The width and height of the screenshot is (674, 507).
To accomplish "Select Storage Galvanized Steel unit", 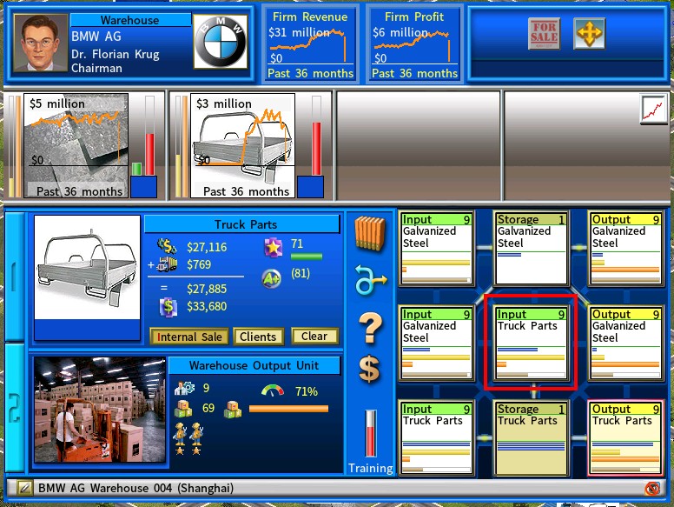I will pos(532,249).
